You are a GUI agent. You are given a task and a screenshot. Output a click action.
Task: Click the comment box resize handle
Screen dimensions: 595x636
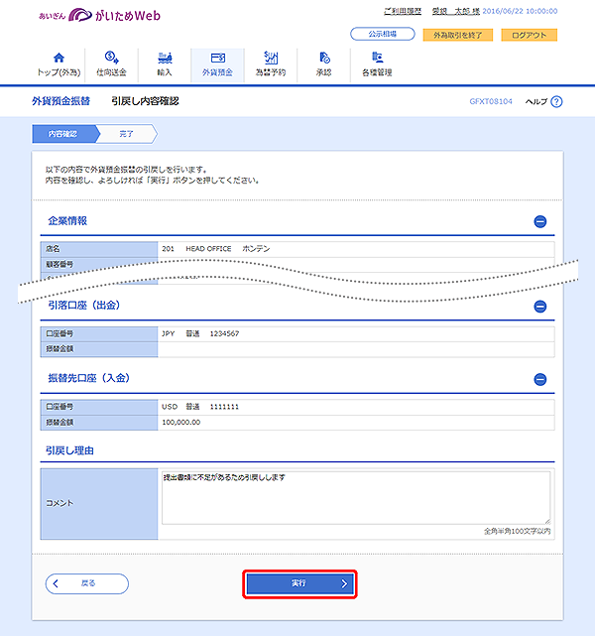547,521
